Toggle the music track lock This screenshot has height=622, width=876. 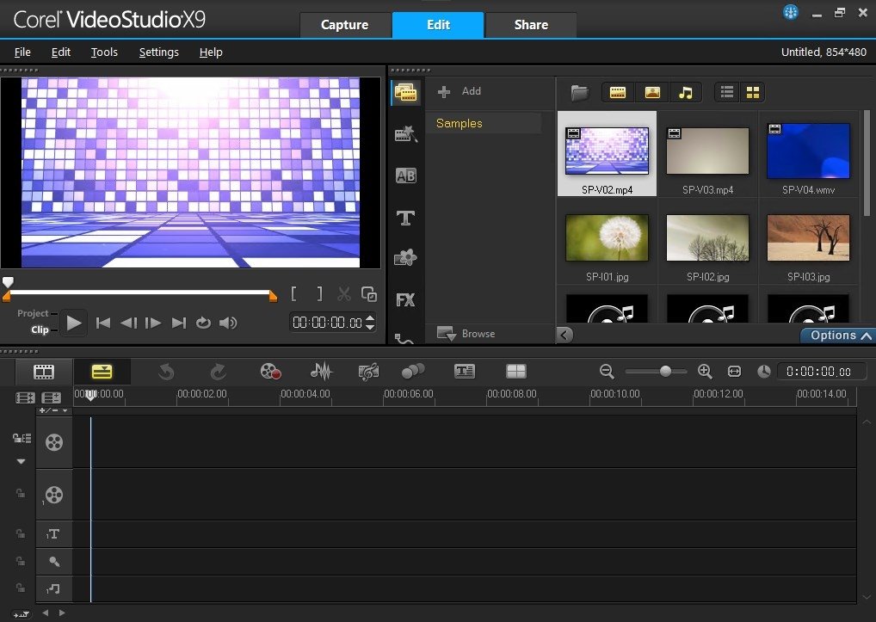20,588
